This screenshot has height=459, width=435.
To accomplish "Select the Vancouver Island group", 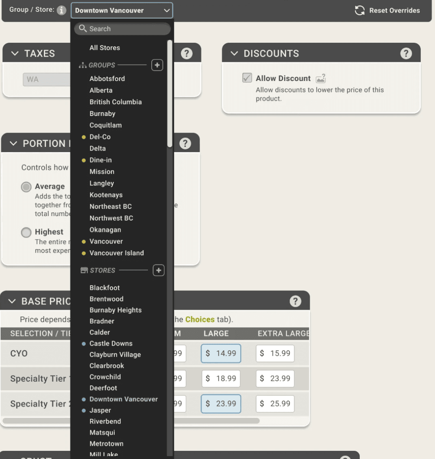I will 117,253.
